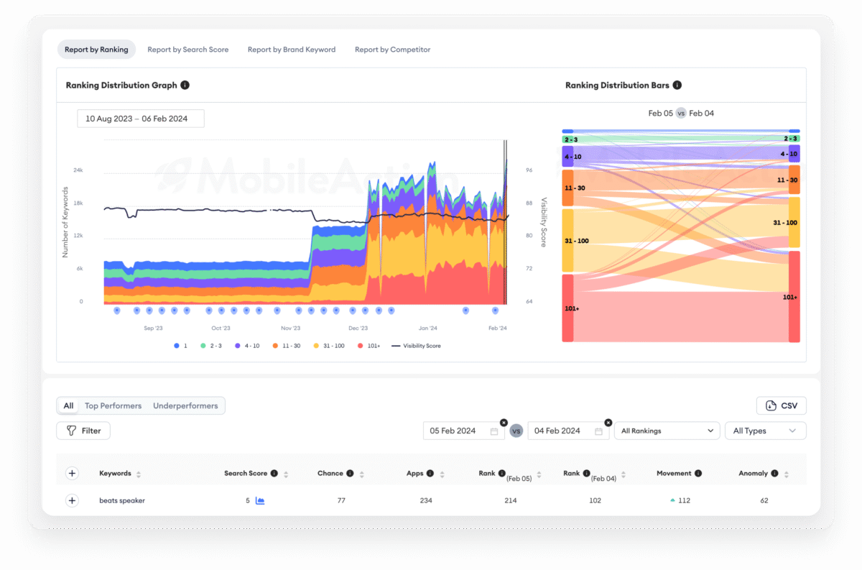Switch to Report by Search Score tab
Image resolution: width=862 pixels, height=570 pixels.
(188, 50)
